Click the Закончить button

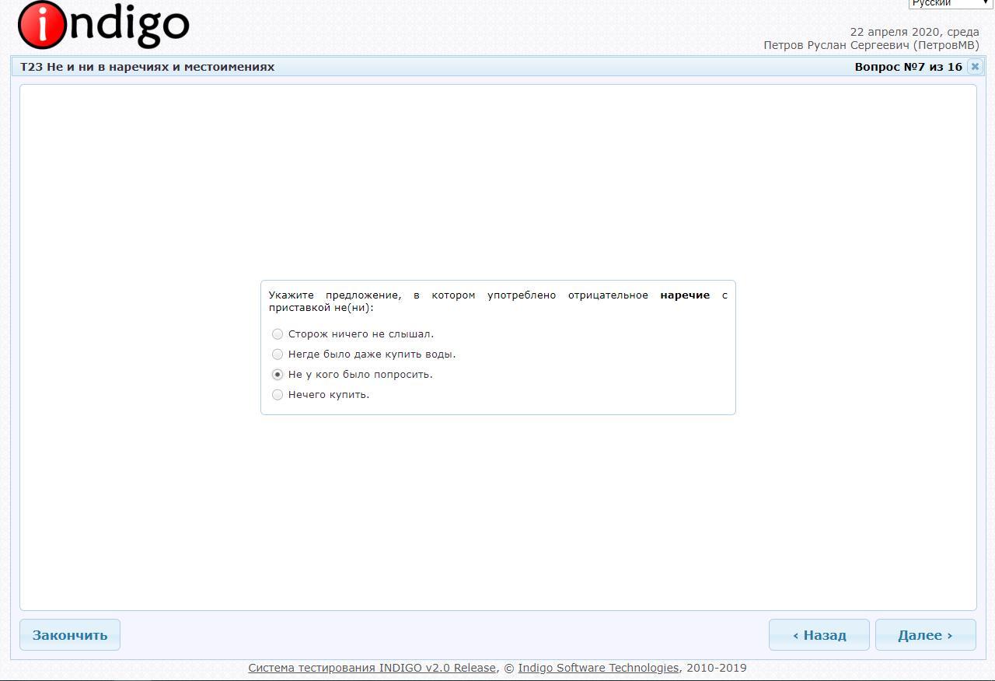[x=70, y=635]
